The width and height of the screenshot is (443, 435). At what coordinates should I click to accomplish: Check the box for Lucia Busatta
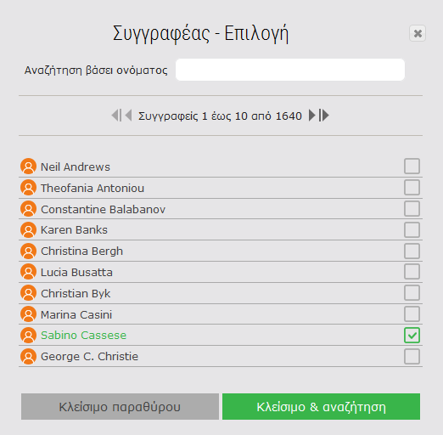412,272
